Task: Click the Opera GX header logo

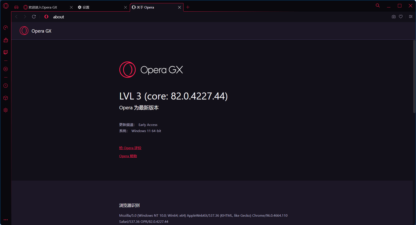Action: pyautogui.click(x=36, y=31)
